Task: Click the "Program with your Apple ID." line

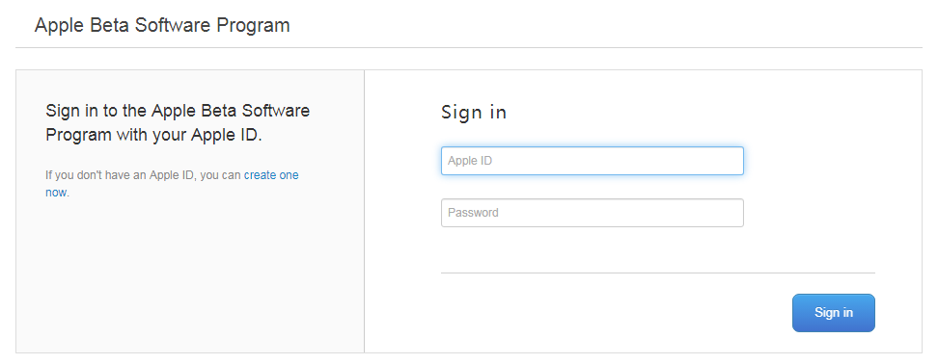Action: tap(153, 135)
